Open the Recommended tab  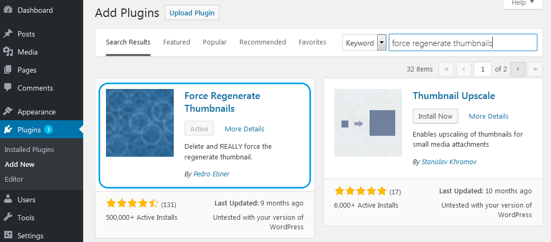click(263, 42)
